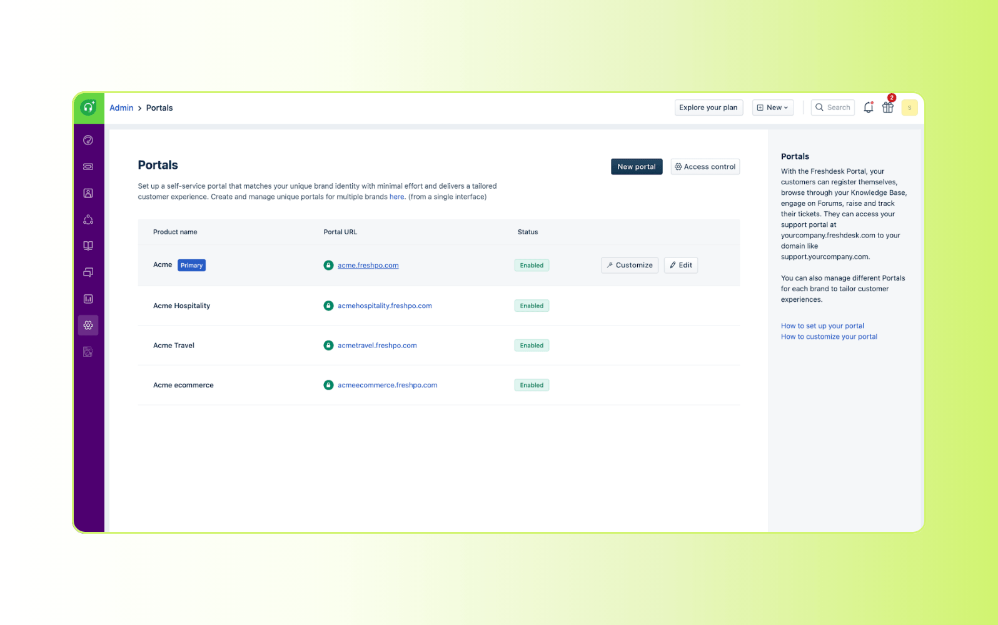Click the Portal URL column header
This screenshot has height=625, width=998.
[x=340, y=232]
